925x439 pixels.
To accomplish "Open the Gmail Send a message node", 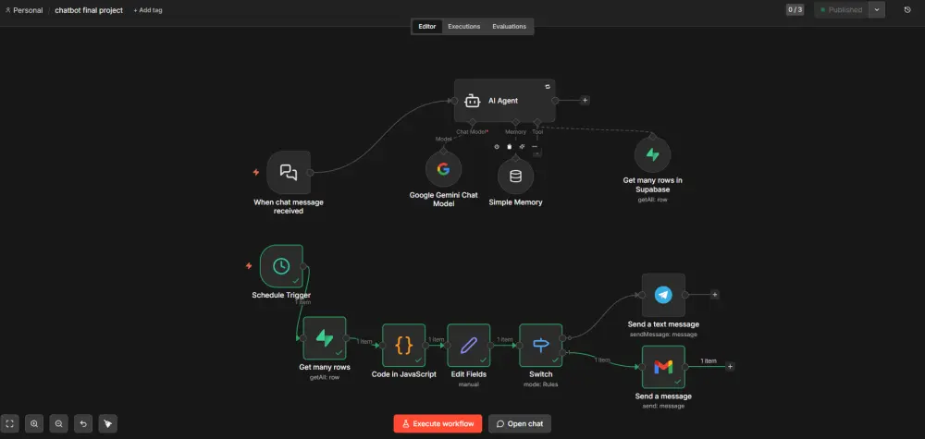I will tap(663, 367).
